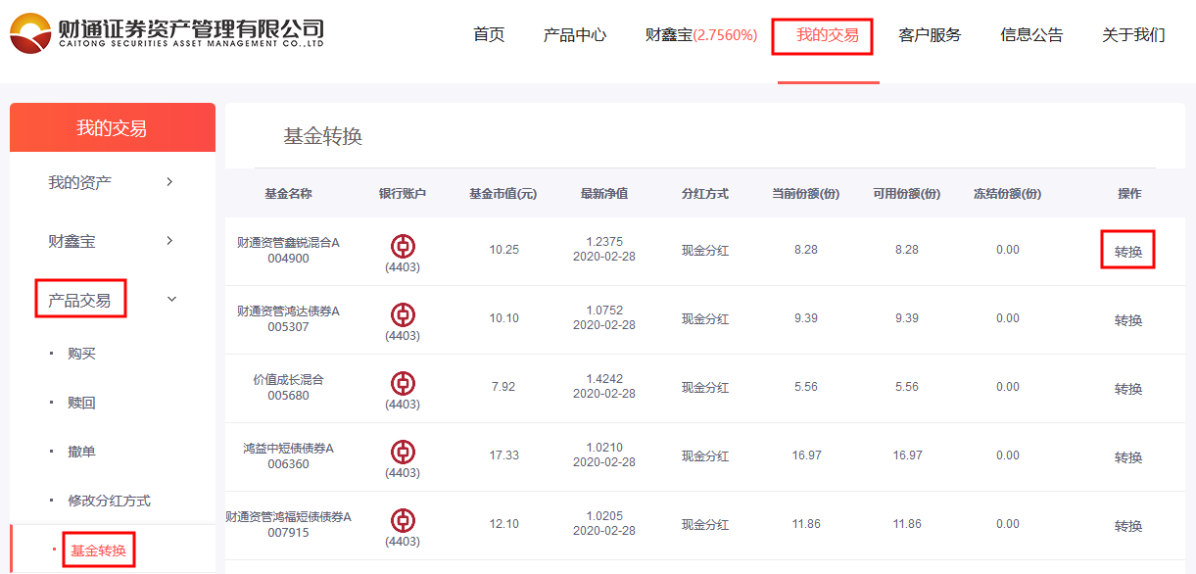The height and width of the screenshot is (574, 1196).
Task: Click the 可用份额(份) column header
Action: pos(907,194)
